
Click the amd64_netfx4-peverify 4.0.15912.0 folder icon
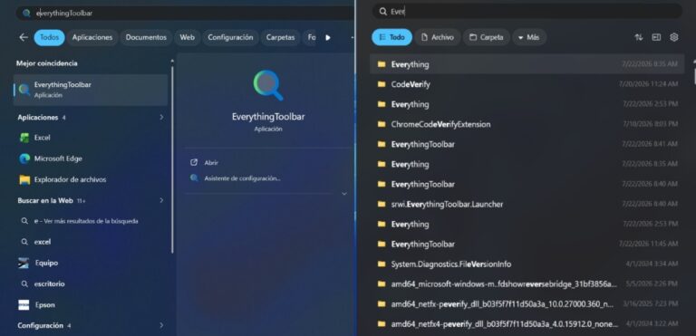point(382,324)
